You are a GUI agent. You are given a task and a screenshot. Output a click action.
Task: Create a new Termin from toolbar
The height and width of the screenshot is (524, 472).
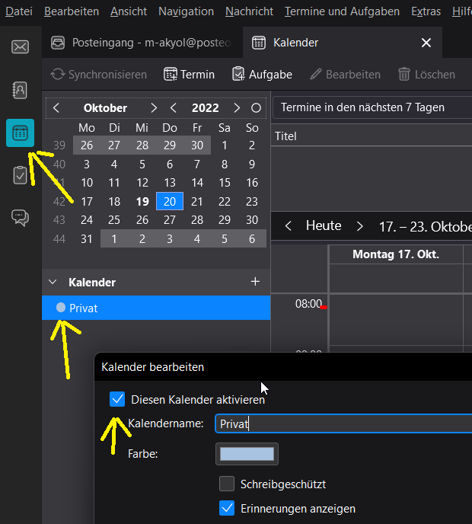[x=190, y=75]
